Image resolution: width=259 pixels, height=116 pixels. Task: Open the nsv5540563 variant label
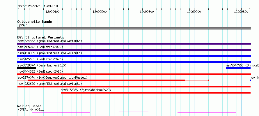[x=242, y=65]
